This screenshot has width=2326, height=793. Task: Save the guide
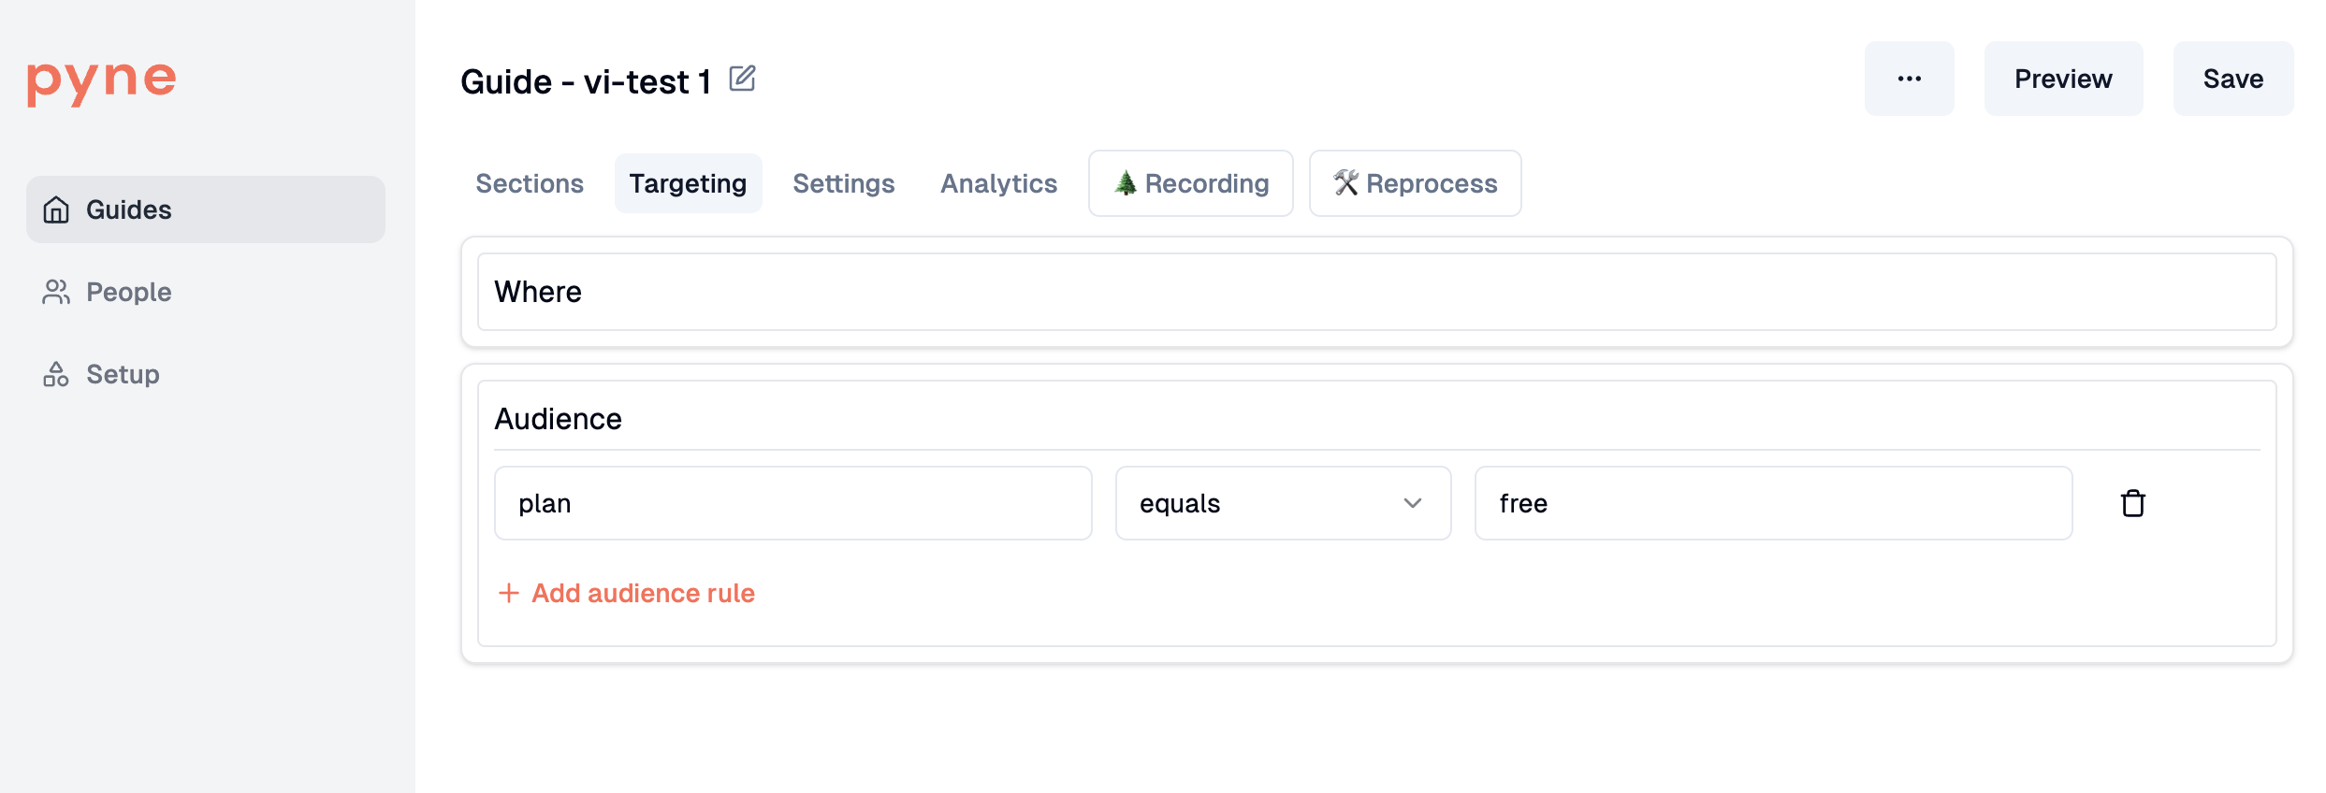click(x=2233, y=79)
